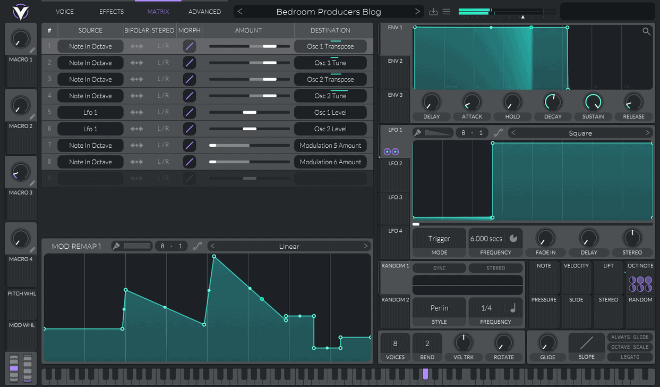Click the Macro 1 edit pencil icon
Image resolution: width=660 pixels, height=387 pixels.
pyautogui.click(x=32, y=51)
